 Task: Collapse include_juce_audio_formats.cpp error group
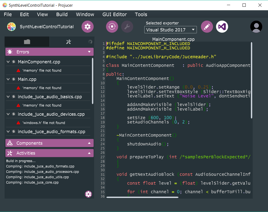[x=8, y=131]
